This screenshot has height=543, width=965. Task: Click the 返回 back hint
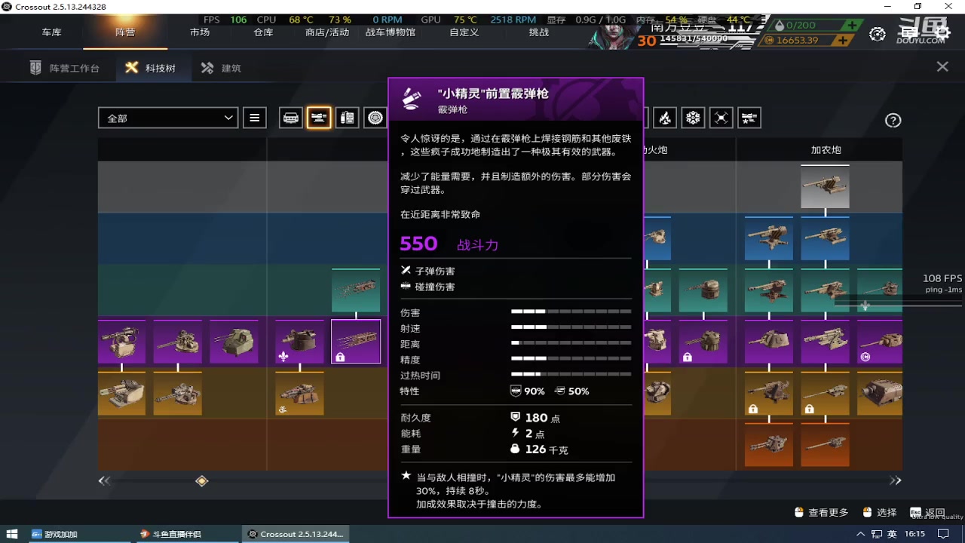click(927, 512)
